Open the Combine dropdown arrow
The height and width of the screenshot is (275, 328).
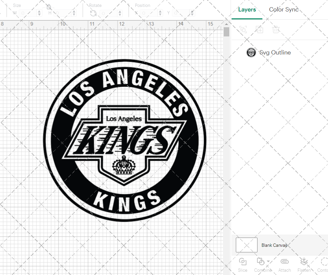tap(268, 262)
